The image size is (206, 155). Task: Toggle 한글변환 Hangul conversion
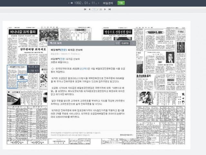click(125, 43)
